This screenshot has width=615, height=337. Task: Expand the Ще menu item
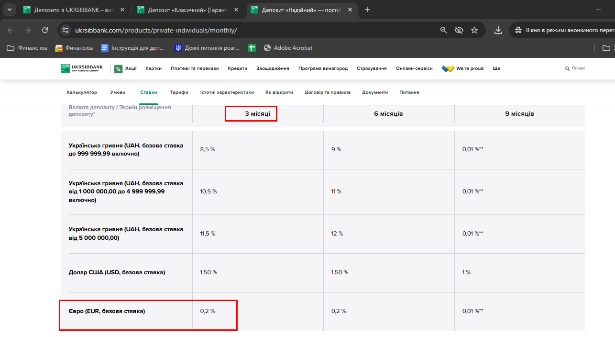(496, 68)
